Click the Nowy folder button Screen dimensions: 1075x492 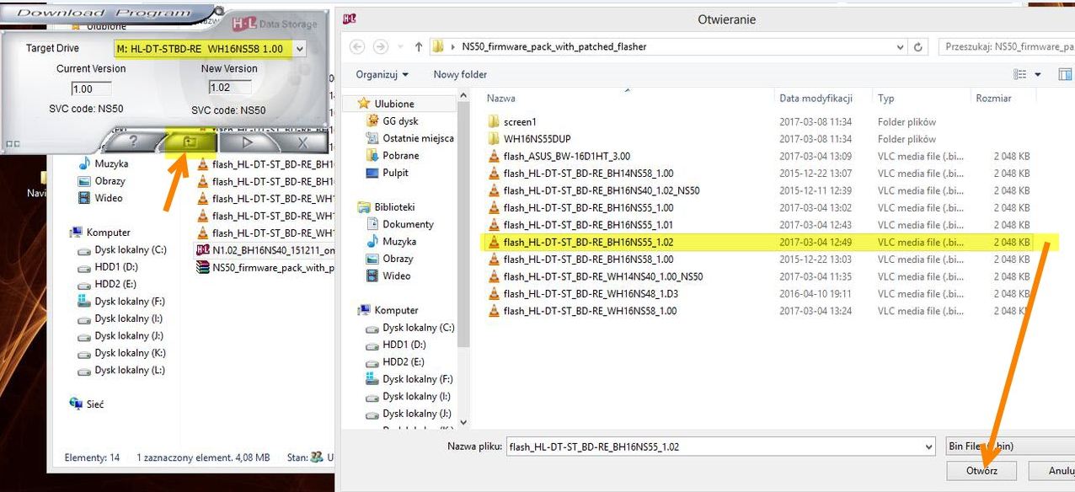[x=460, y=74]
